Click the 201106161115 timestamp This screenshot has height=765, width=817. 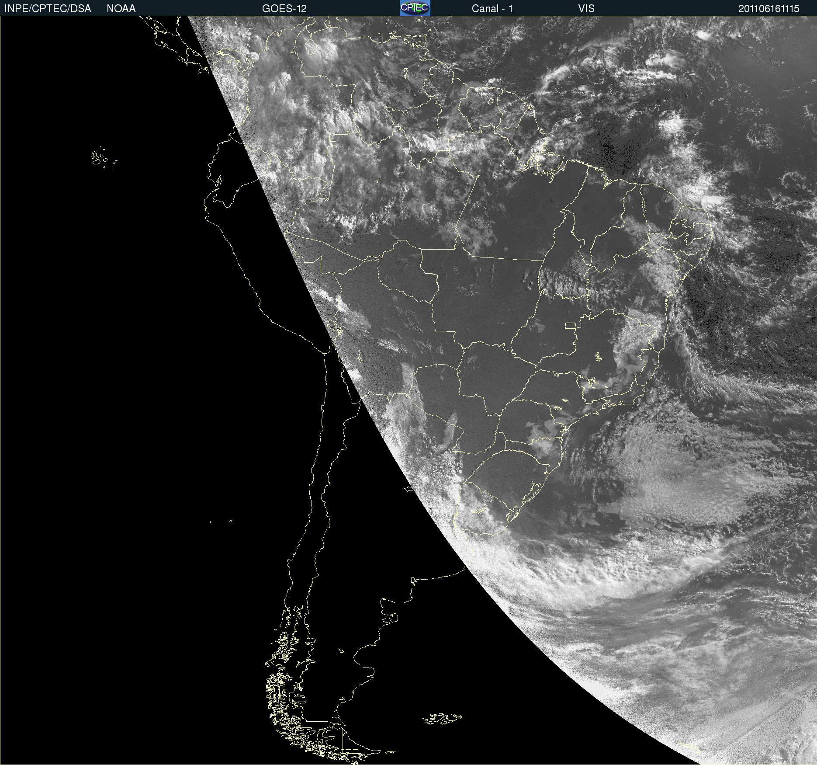pyautogui.click(x=769, y=9)
